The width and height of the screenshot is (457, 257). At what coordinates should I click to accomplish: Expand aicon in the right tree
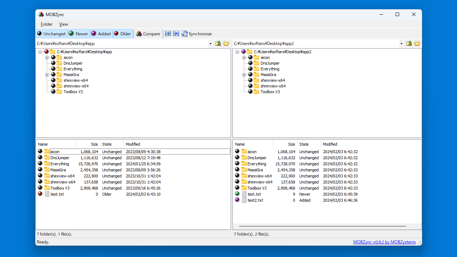pyautogui.click(x=244, y=57)
